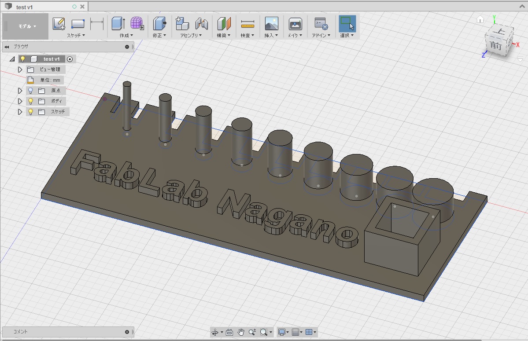Close the test v1 document tab

pos(82,7)
